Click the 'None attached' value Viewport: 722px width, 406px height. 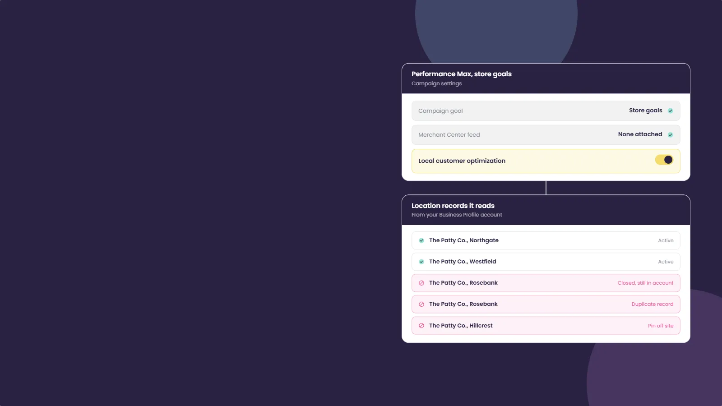(x=640, y=134)
